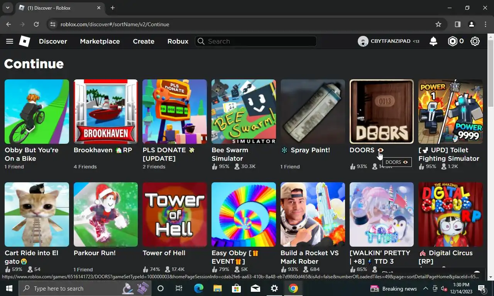Switch to the Discover - Roblox tab
494x296 pixels.
tap(60, 8)
